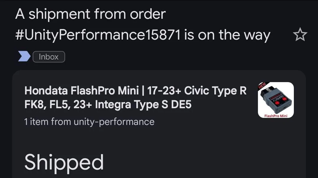Image resolution: width=318 pixels, height=178 pixels.
Task: Click the "Civic Type R" text
Action: (215, 91)
